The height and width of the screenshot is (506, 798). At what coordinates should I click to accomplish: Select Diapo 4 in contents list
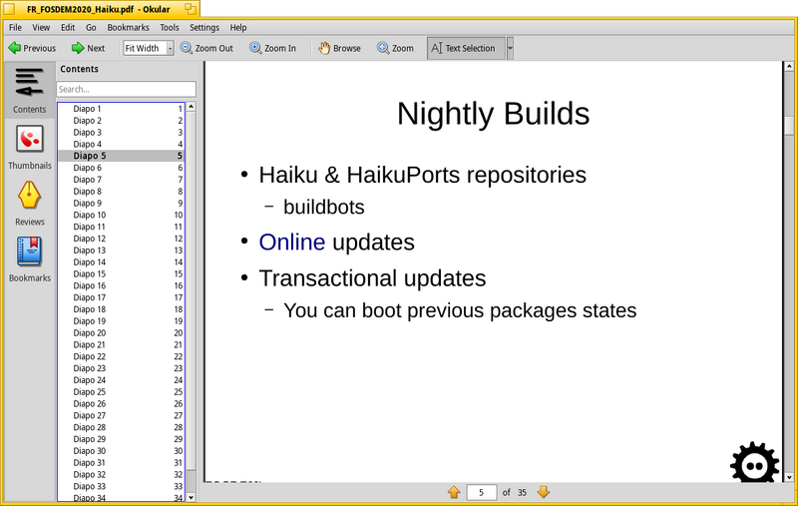pyautogui.click(x=121, y=144)
